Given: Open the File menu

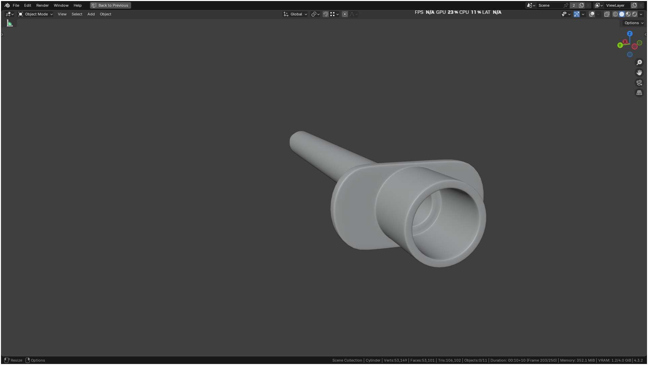Looking at the screenshot, I should click(x=16, y=5).
